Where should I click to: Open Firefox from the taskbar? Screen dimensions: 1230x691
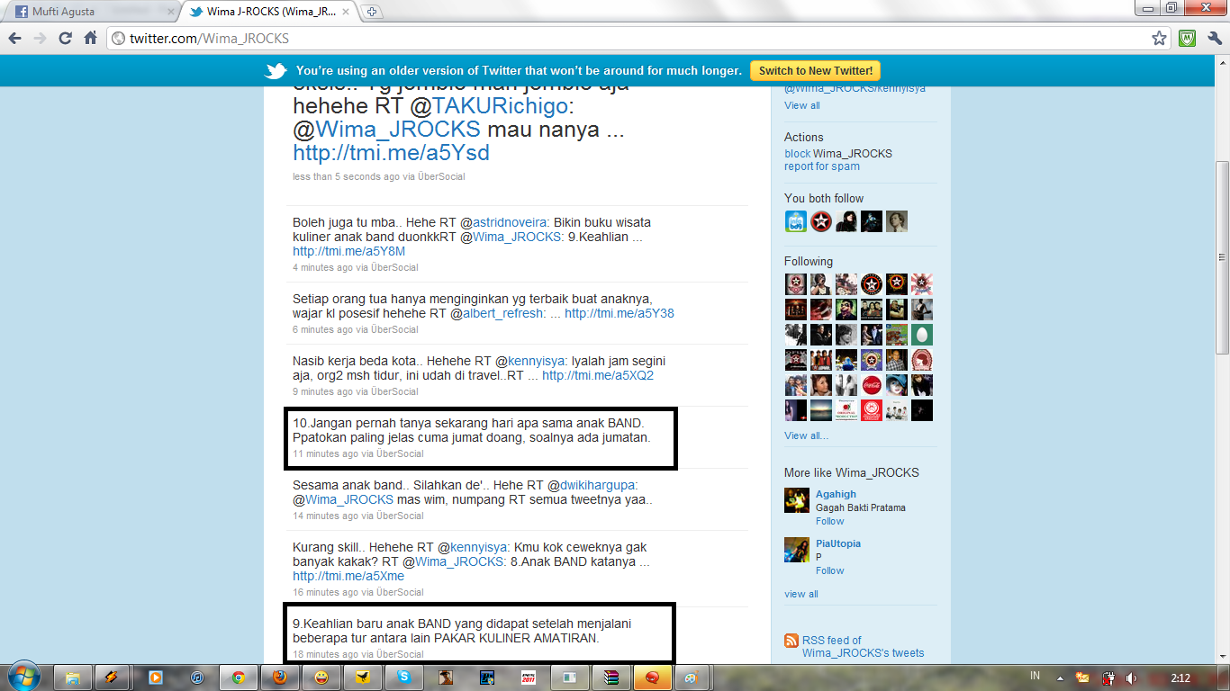pos(279,678)
